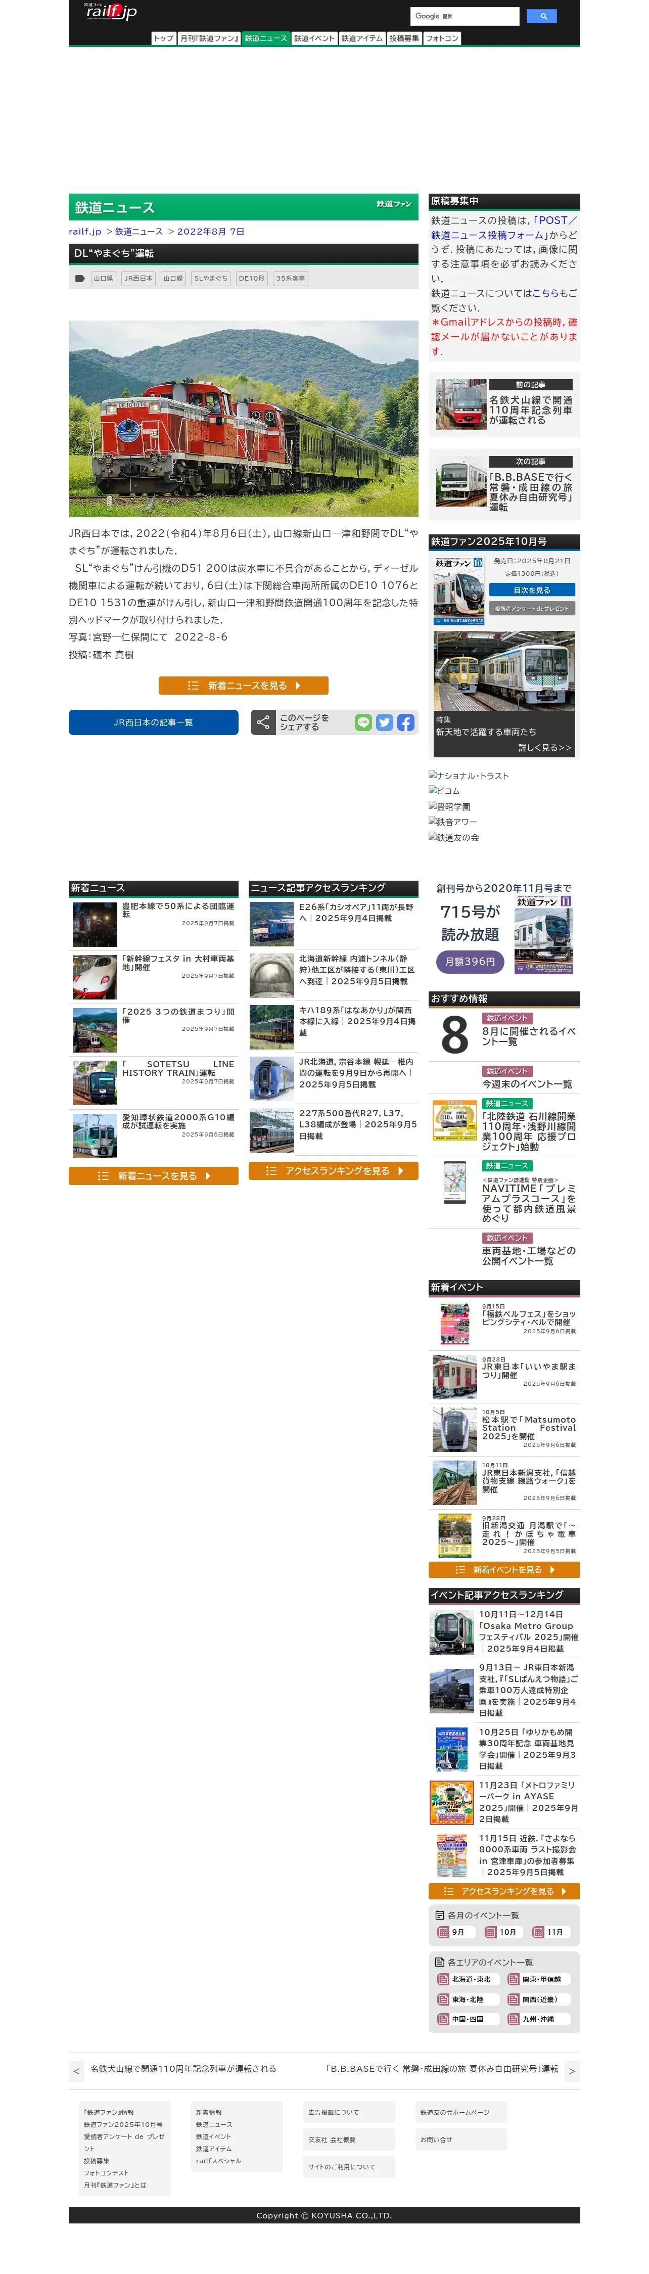The height and width of the screenshot is (2274, 649).
Task: Open 中国・四国 area events
Action: coord(468,2019)
